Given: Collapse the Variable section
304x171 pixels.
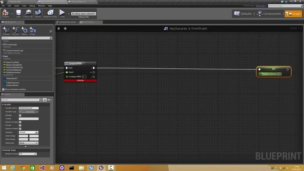Looking at the screenshot, I should (2, 104).
